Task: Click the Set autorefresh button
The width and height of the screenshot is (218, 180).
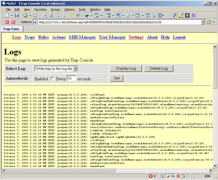Action: click(117, 78)
